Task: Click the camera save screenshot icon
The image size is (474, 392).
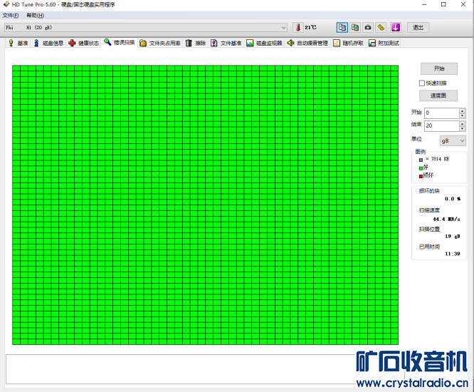Action: pos(368,28)
